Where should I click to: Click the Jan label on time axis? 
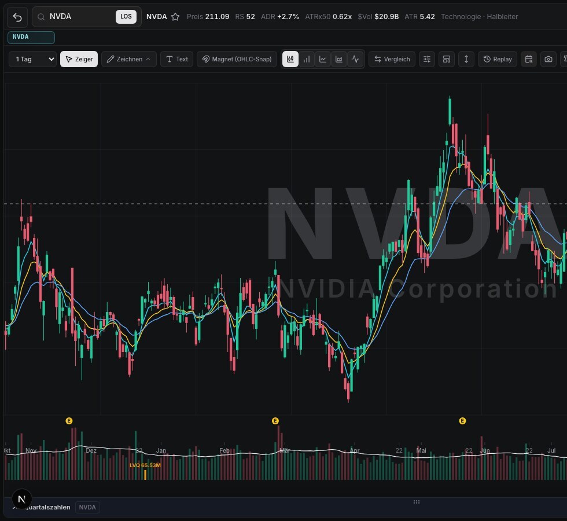point(161,450)
